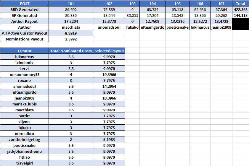Click SP value 20.262
This screenshot has height=166, width=249.
click(x=221, y=15)
